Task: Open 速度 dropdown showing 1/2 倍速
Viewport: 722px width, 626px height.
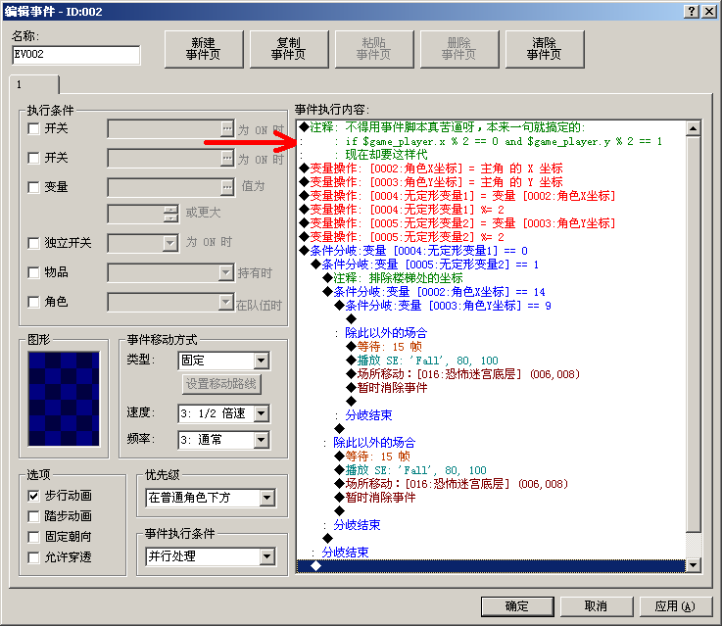Action: click(262, 413)
